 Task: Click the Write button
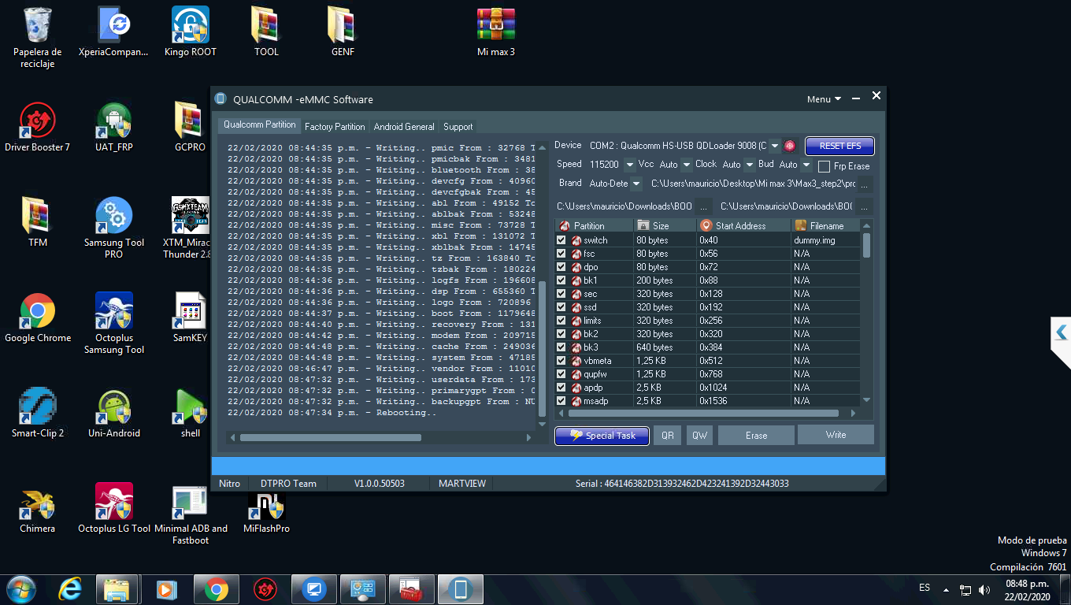click(x=836, y=435)
